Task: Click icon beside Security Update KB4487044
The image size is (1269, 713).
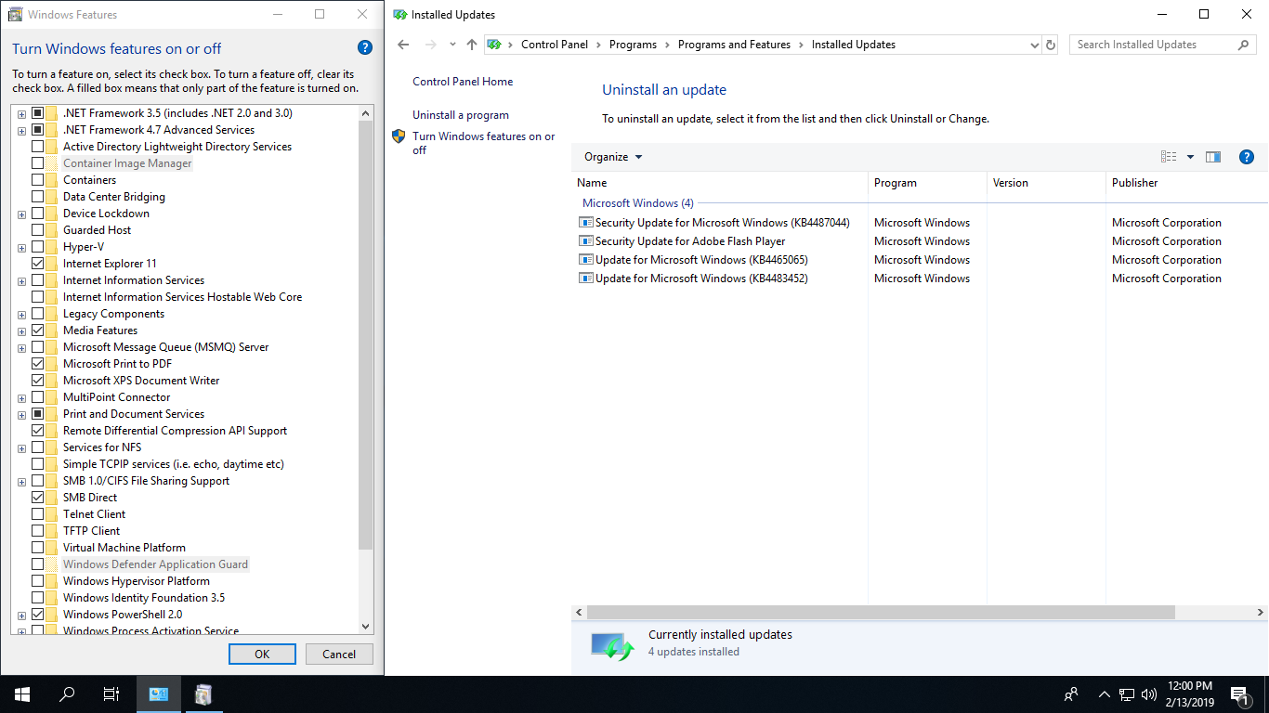Action: pyautogui.click(x=585, y=223)
